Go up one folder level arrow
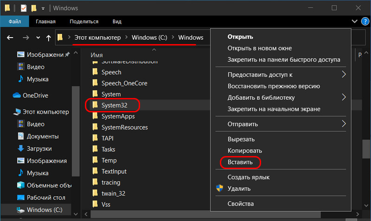 pyautogui.click(x=49, y=38)
